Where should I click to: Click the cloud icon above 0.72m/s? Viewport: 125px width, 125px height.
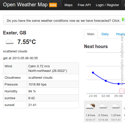click(x=103, y=106)
